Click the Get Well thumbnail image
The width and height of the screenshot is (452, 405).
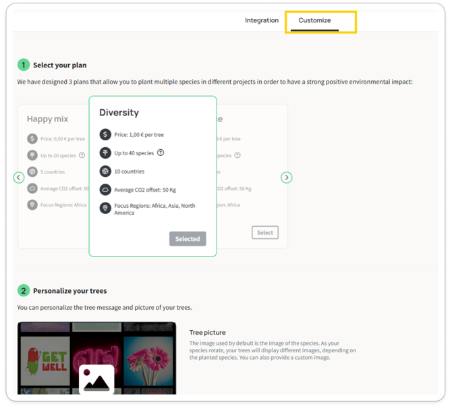[x=45, y=361]
